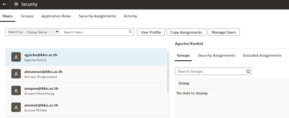Go back using the left arrow icon
289x118 pixels.
[x=5, y=4]
